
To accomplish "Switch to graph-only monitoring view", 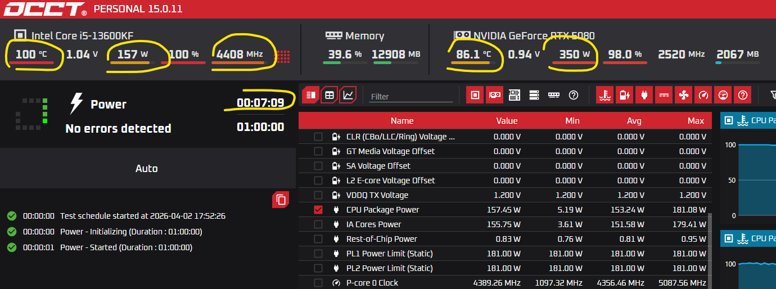I will click(348, 95).
